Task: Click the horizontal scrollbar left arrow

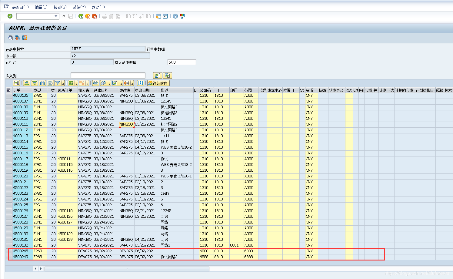Action: (35, 269)
